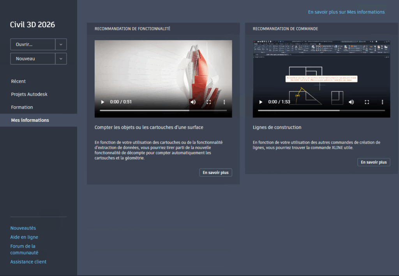The image size is (399, 276).
Task: Open the Nouveautés link
Action: click(23, 228)
